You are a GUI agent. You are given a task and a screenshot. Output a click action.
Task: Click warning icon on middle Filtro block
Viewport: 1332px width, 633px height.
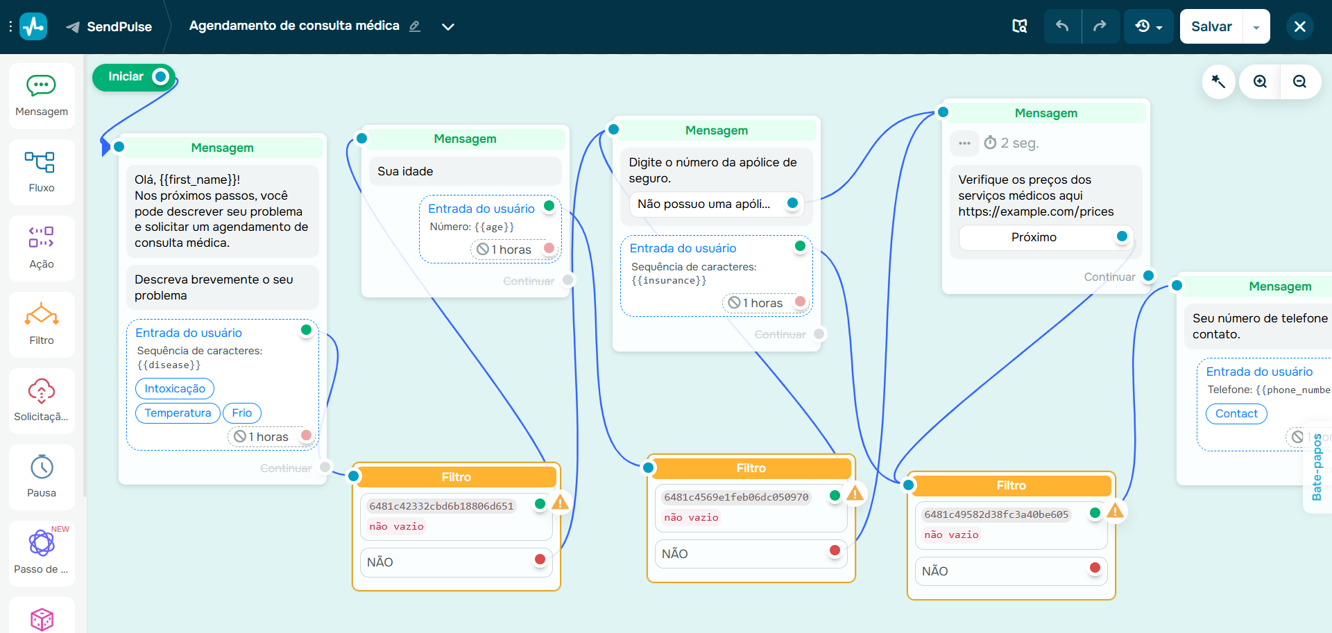pyautogui.click(x=855, y=494)
